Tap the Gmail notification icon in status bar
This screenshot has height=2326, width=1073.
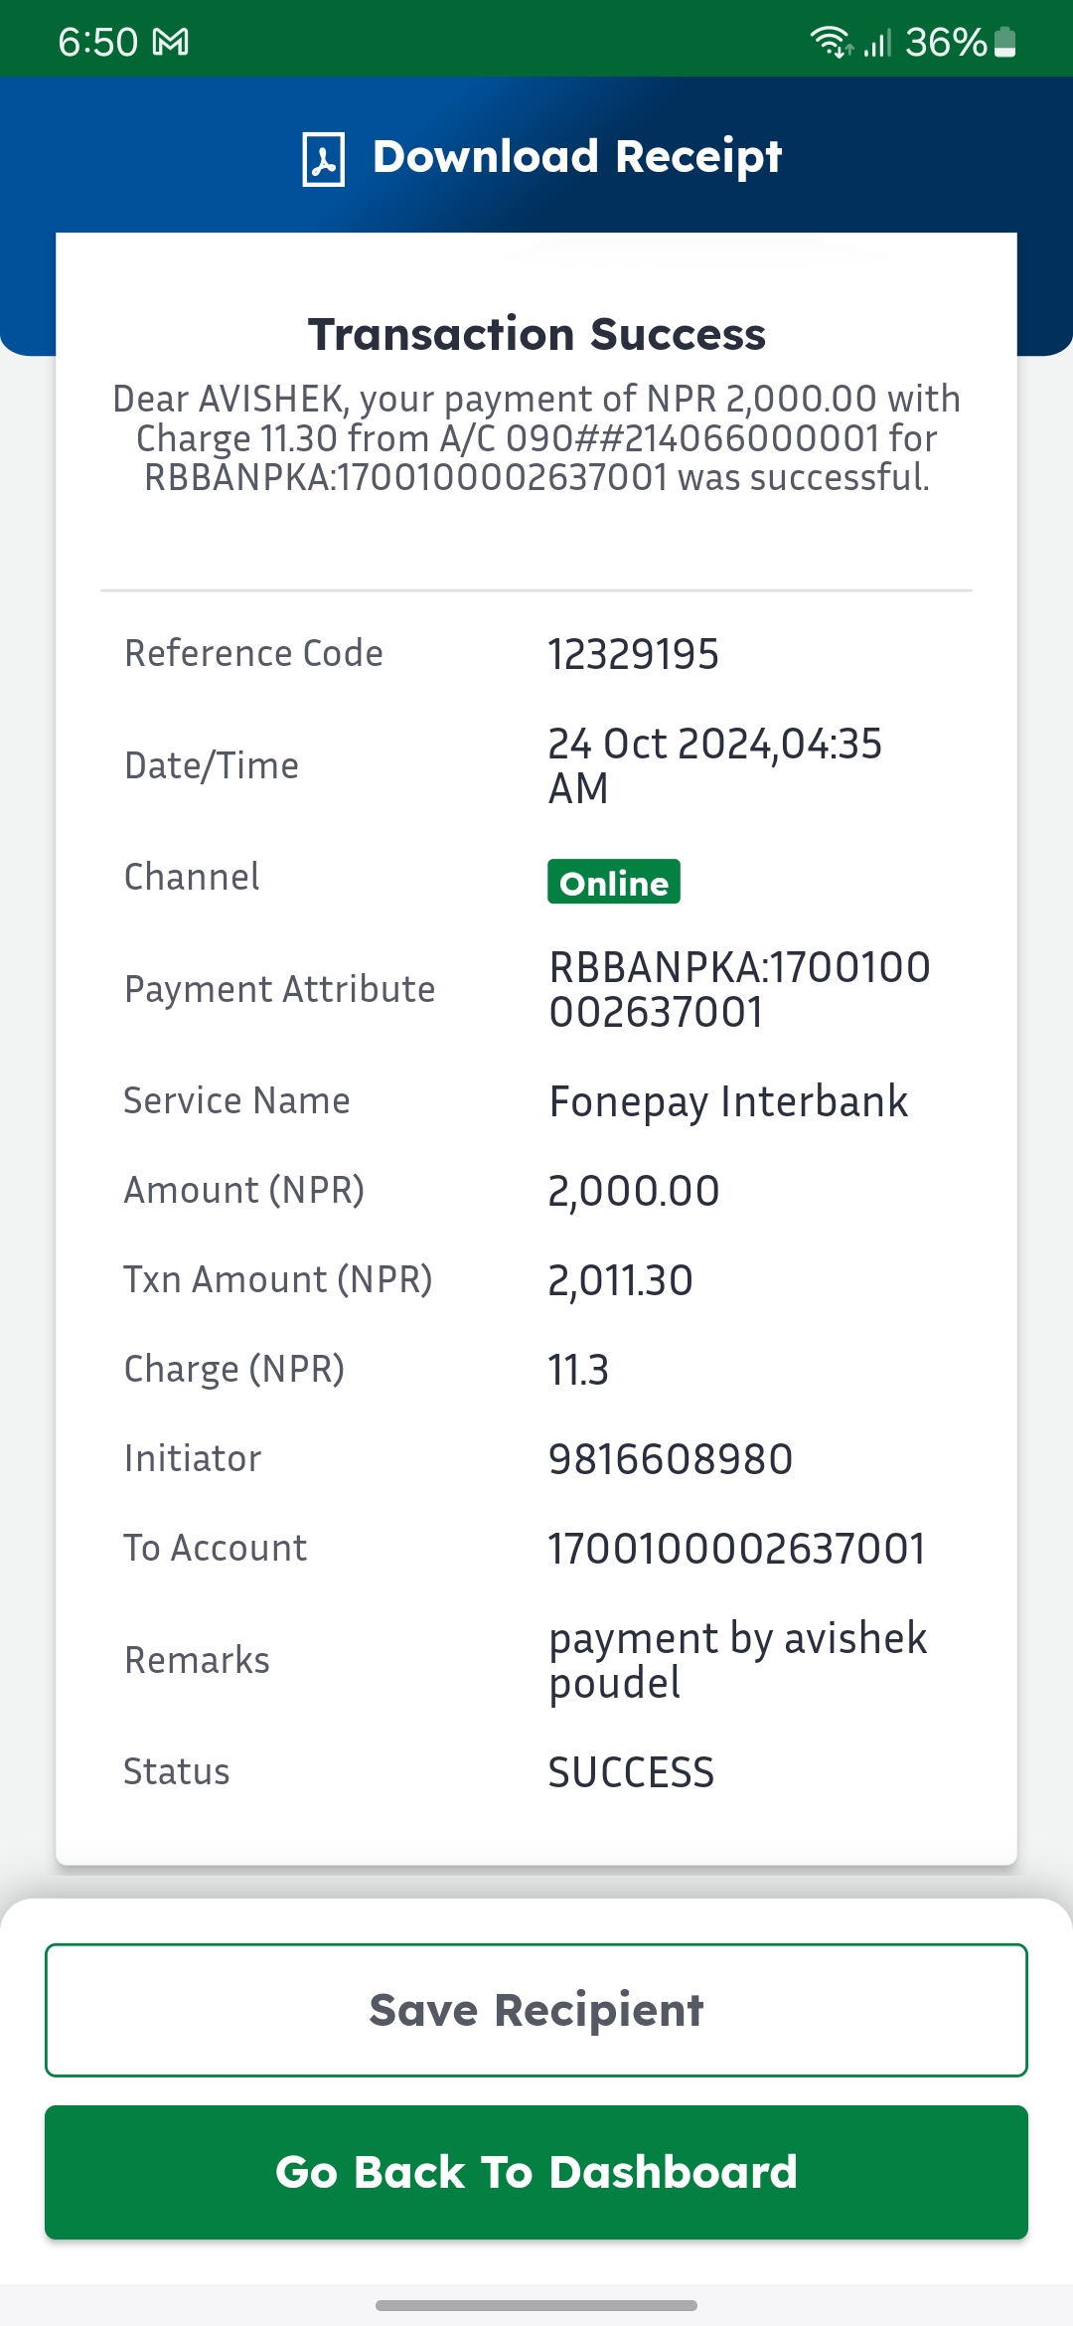coord(171,42)
